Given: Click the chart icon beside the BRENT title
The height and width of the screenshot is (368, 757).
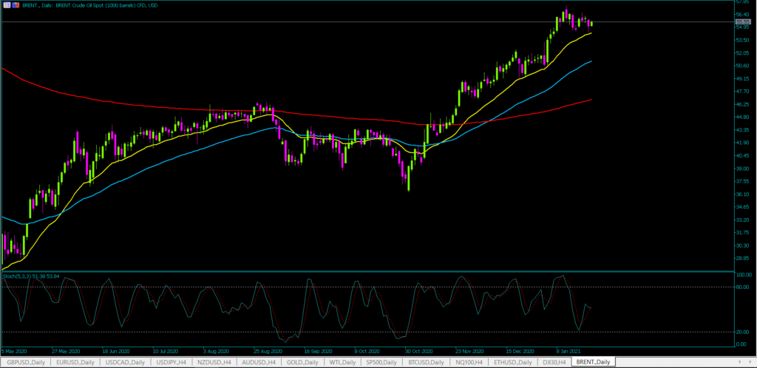Looking at the screenshot, I should point(4,4).
